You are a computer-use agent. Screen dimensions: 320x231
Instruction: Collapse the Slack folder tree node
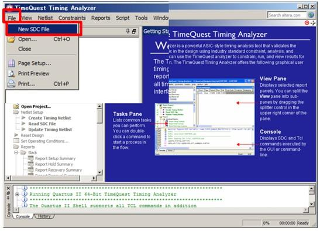(16, 152)
